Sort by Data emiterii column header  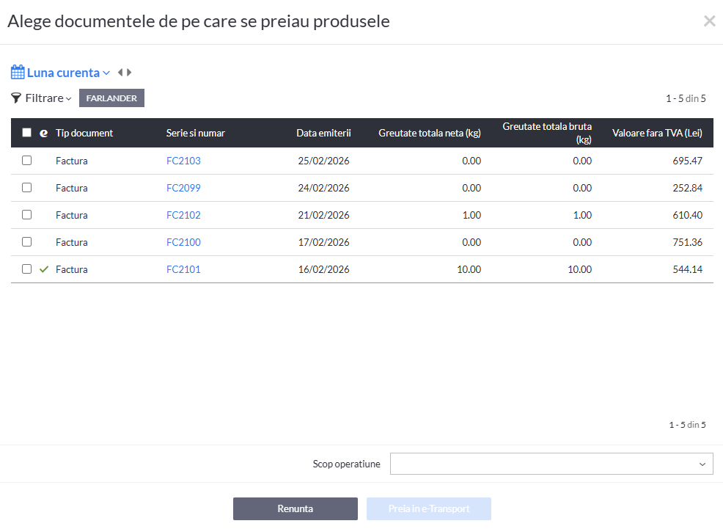click(x=323, y=134)
